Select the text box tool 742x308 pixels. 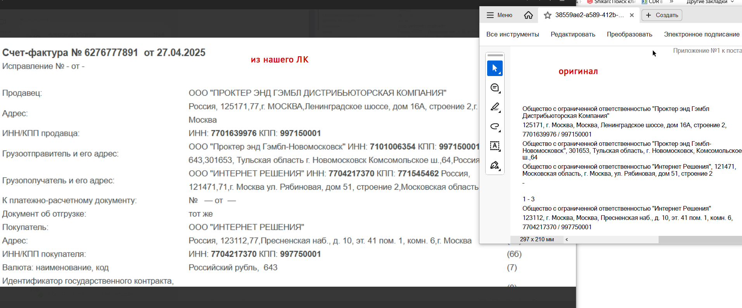pos(495,146)
